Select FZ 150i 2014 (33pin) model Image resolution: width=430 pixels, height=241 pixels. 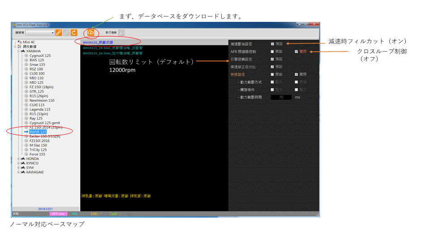46,127
